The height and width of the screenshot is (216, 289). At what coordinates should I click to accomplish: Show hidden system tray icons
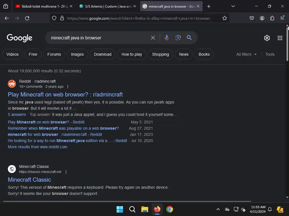pyautogui.click(x=218, y=209)
